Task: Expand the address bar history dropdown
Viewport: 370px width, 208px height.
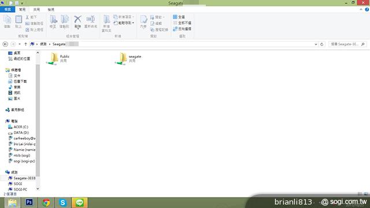Action: coord(316,44)
